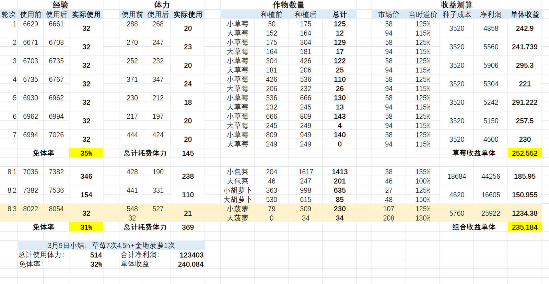Click the 总计使用体力 label

pos(41,255)
